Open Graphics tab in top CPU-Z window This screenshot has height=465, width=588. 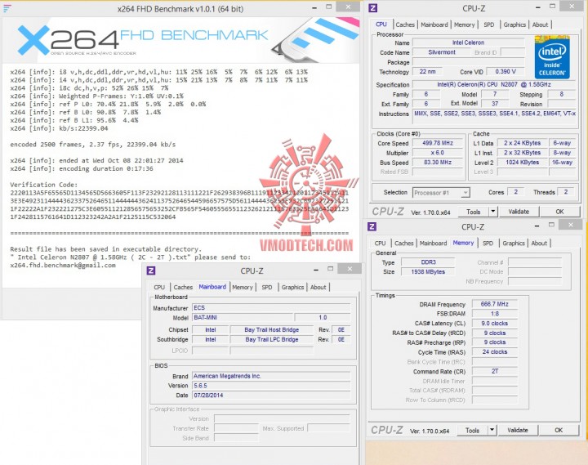[x=514, y=25]
